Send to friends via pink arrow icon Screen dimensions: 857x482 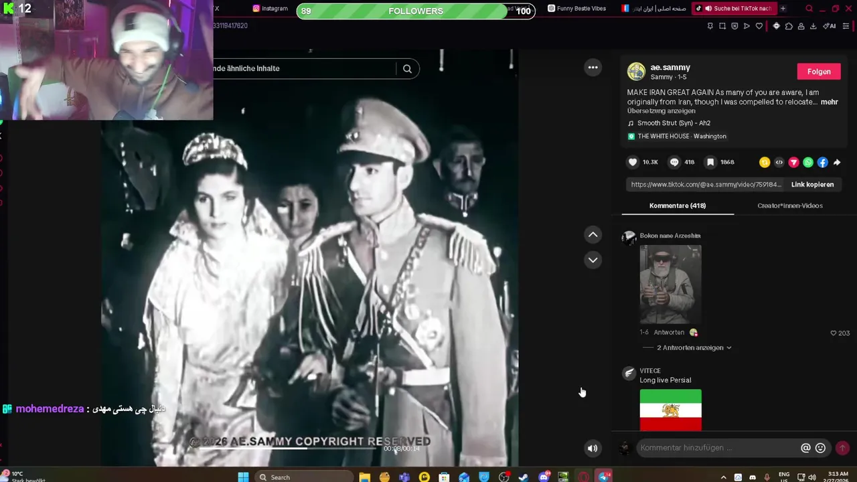pyautogui.click(x=793, y=162)
